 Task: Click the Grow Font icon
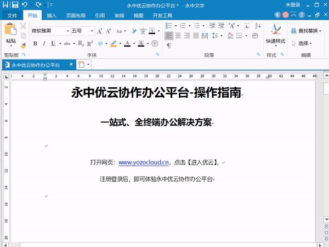pos(100,31)
